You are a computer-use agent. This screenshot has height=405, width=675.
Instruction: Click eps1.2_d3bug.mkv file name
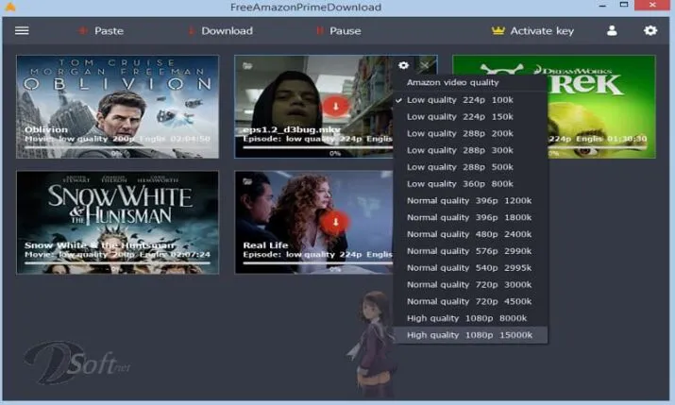tap(292, 129)
